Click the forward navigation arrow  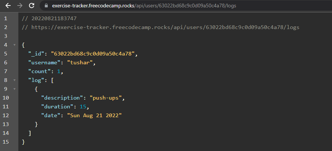[x=20, y=6]
